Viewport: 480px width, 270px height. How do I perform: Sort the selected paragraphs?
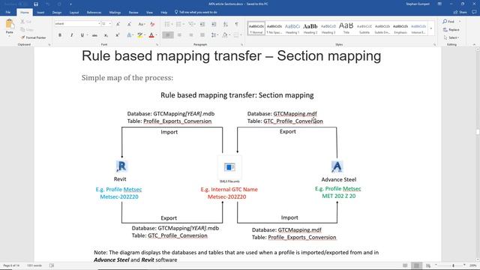(x=226, y=24)
